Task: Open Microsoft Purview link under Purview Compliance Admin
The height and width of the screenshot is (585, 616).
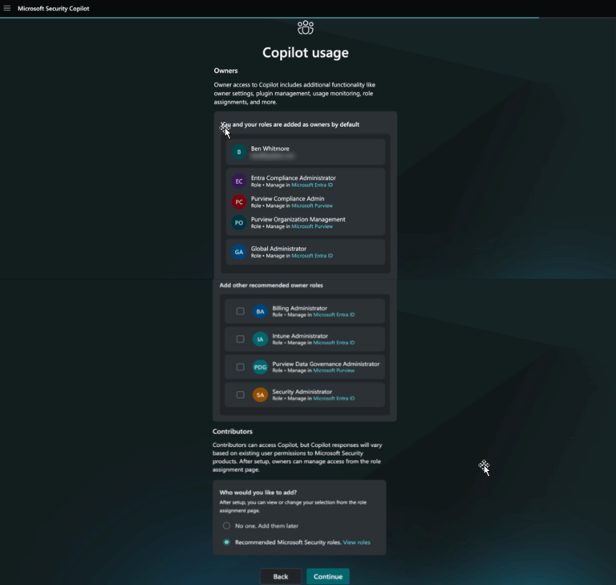Action: coord(312,206)
